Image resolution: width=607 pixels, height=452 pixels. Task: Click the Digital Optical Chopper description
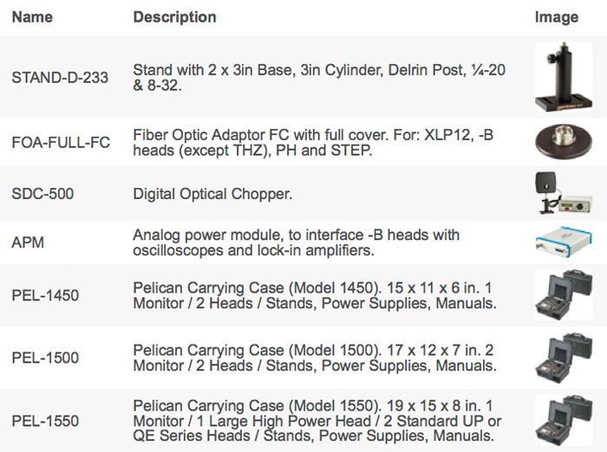(x=212, y=194)
